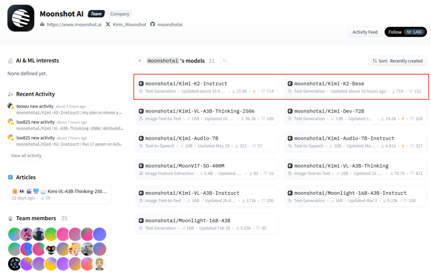
Task: Click the dark gear-like team member avatar
Action: point(14,264)
